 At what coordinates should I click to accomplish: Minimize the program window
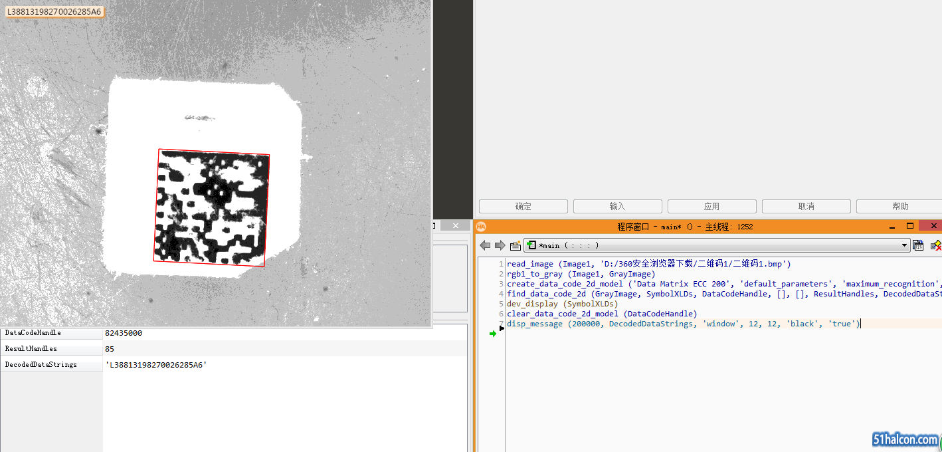(x=892, y=226)
